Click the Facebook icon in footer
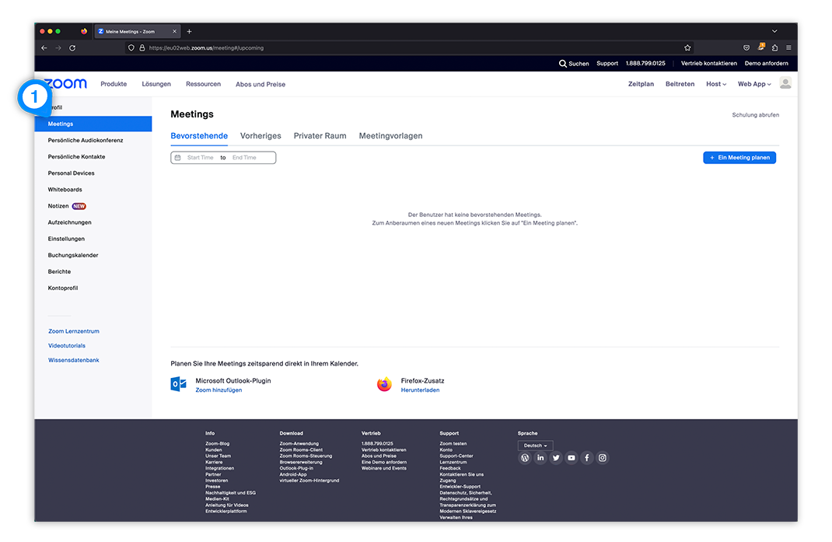 point(587,458)
